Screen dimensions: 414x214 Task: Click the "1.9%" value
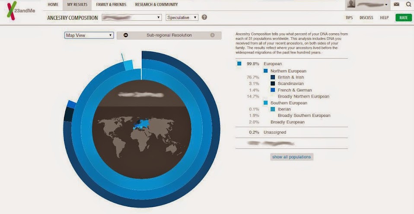tap(254, 116)
